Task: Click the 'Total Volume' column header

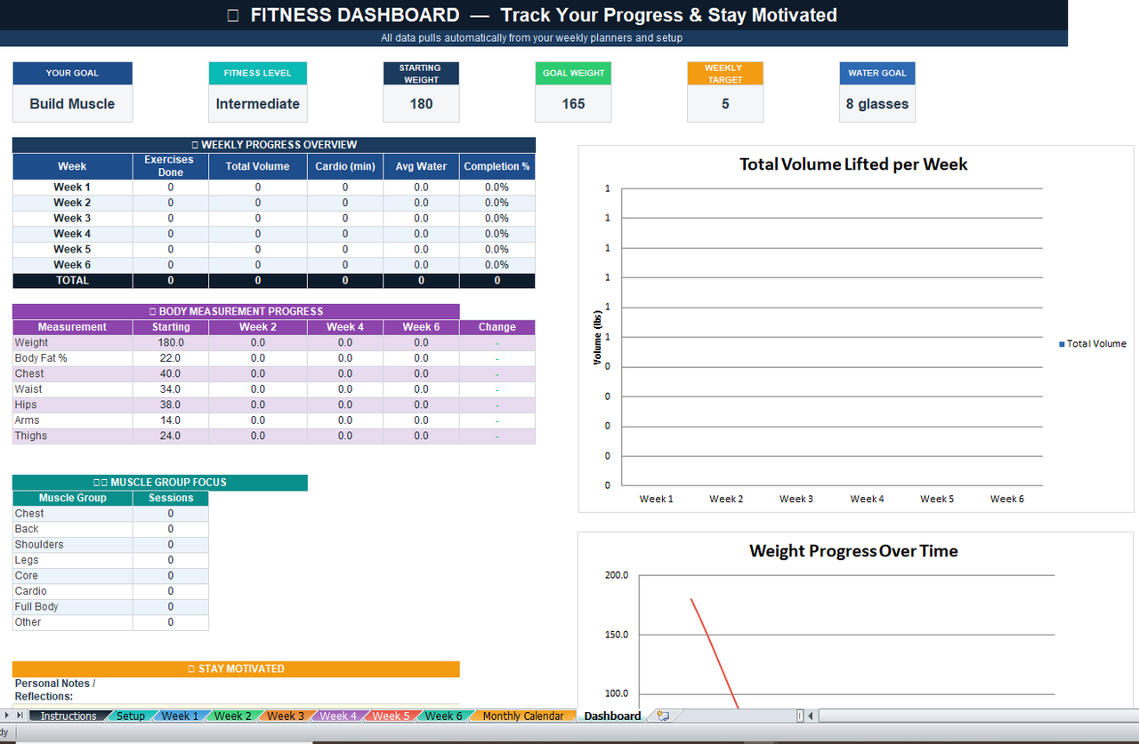Action: coord(258,166)
